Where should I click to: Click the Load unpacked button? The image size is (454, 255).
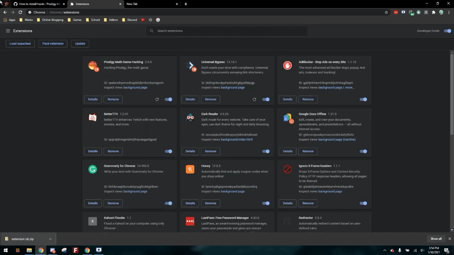[x=20, y=43]
